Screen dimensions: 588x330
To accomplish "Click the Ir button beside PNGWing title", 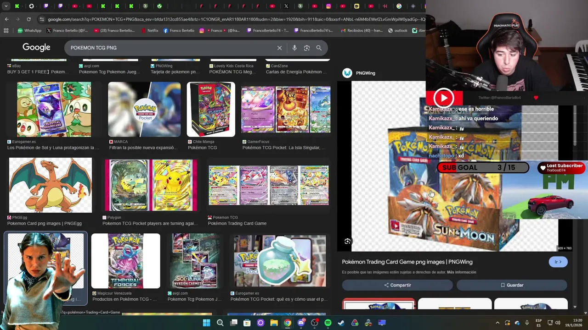I will (558, 262).
